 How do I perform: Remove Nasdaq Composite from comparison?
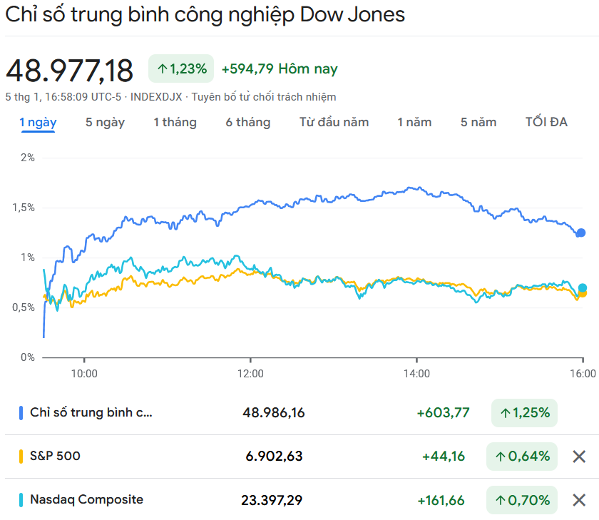pos(579,500)
